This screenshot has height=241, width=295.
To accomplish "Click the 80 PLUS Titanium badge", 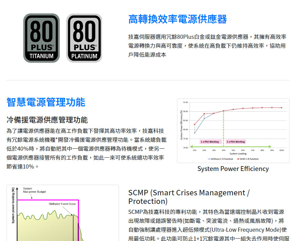I will (x=42, y=38).
